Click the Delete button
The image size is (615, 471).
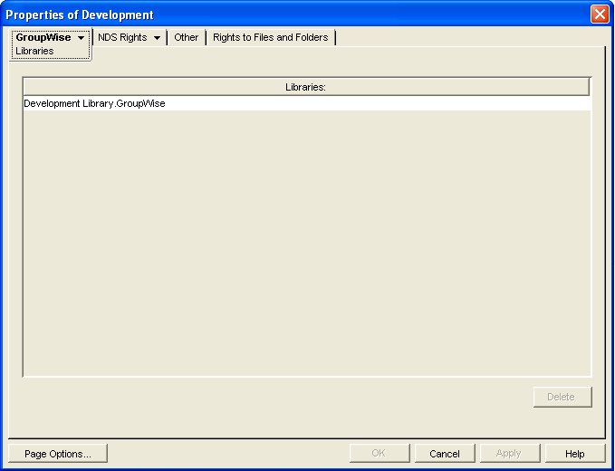562,397
